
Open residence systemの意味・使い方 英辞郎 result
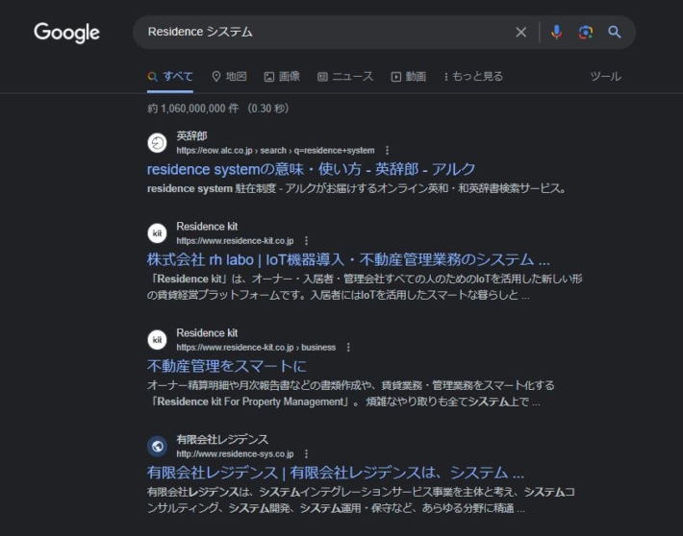[311, 169]
